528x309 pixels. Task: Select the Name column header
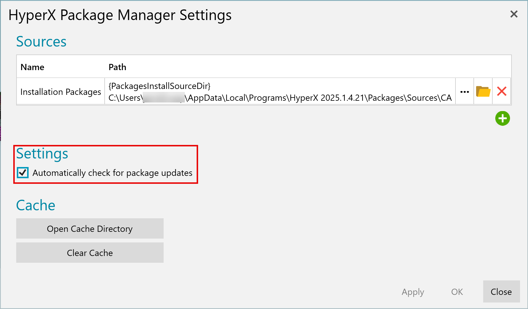pos(32,67)
